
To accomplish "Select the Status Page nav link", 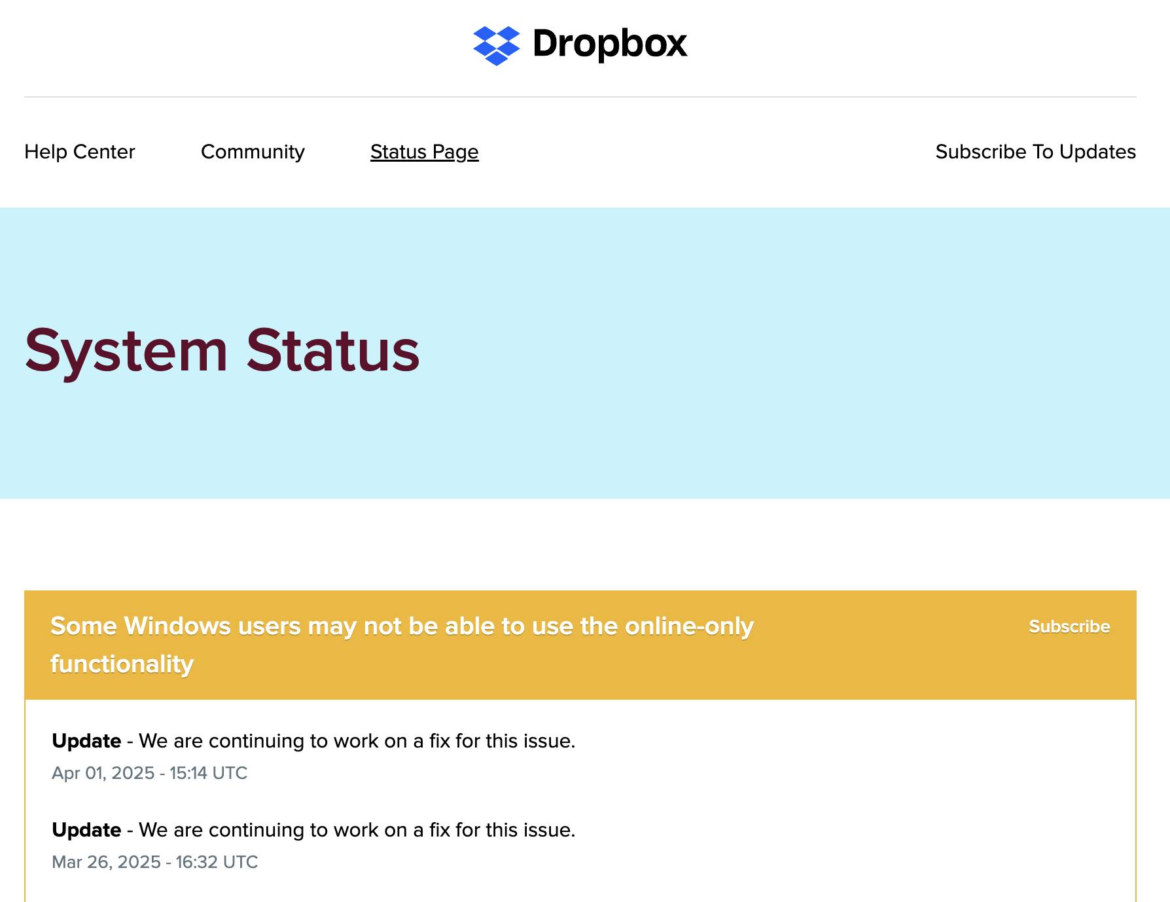I will (425, 152).
